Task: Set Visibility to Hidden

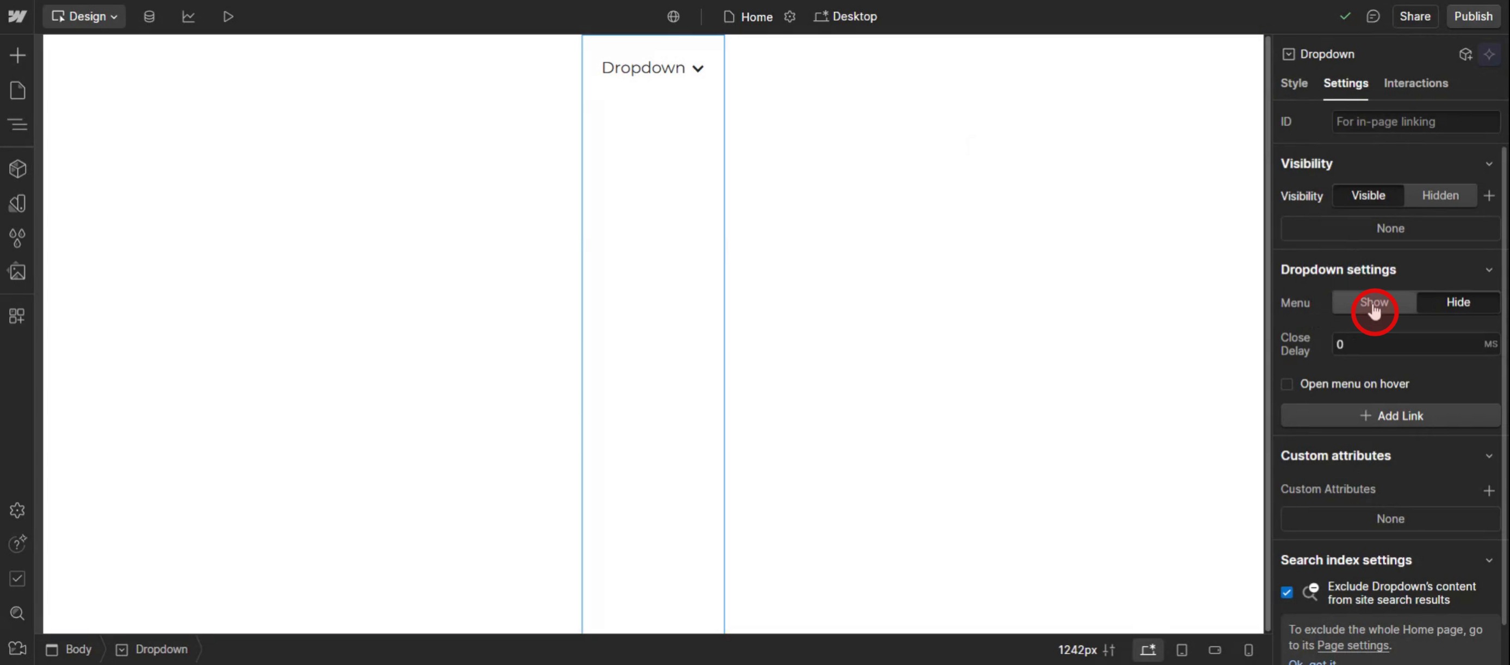Action: pos(1440,196)
